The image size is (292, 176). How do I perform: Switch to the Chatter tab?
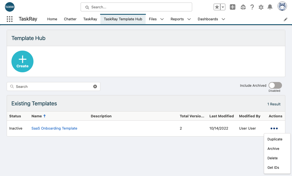pyautogui.click(x=70, y=19)
